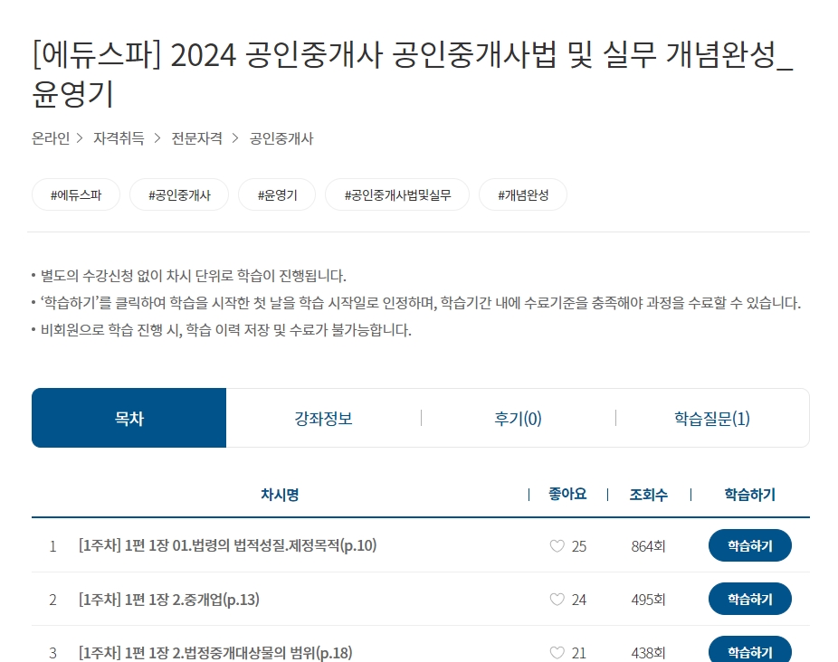Click the #에듀스파 hashtag
838x662 pixels.
coord(76,194)
